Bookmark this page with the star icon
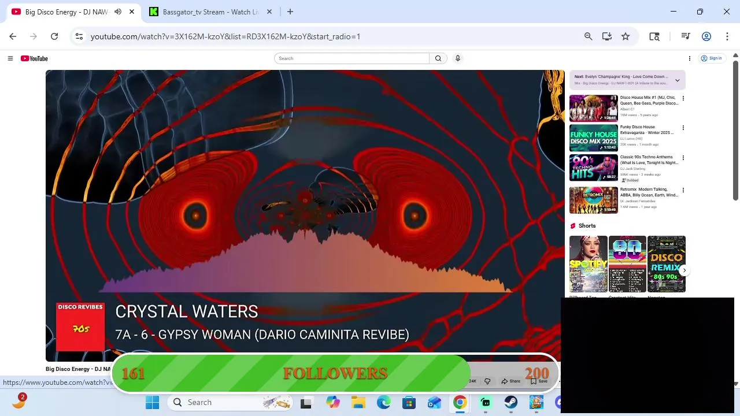Image resolution: width=740 pixels, height=416 pixels. point(626,36)
